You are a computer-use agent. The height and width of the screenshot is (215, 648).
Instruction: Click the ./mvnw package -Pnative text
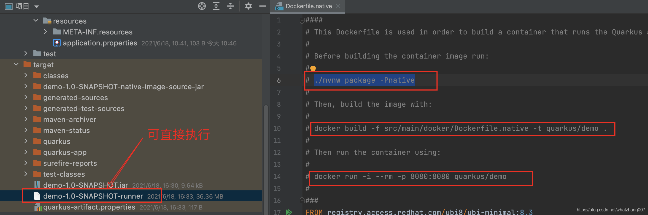[364, 80]
